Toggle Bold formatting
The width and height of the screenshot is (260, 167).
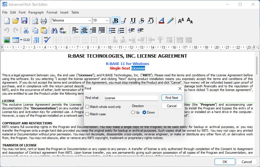pos(116,21)
